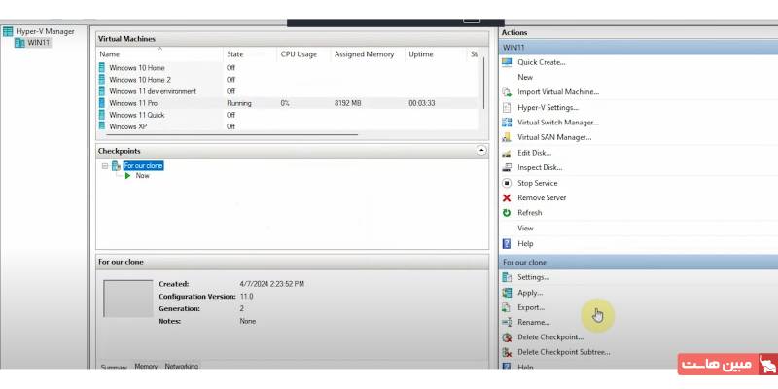Viewport: 778px width, 389px height.
Task: Click the Help icon under WIN11 actions
Action: (507, 244)
